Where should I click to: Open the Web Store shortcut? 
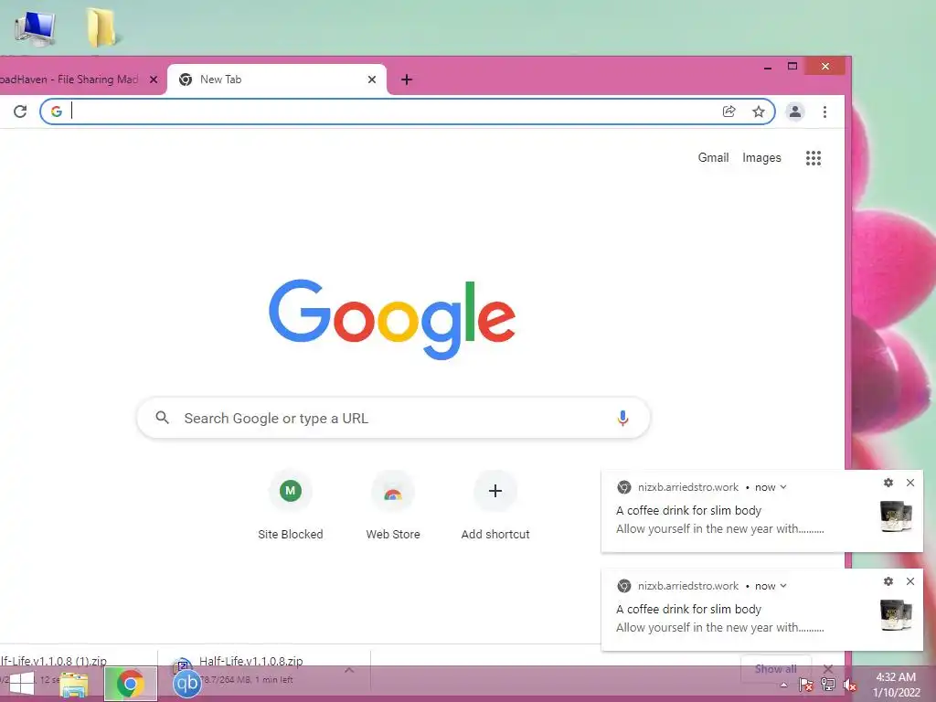393,506
